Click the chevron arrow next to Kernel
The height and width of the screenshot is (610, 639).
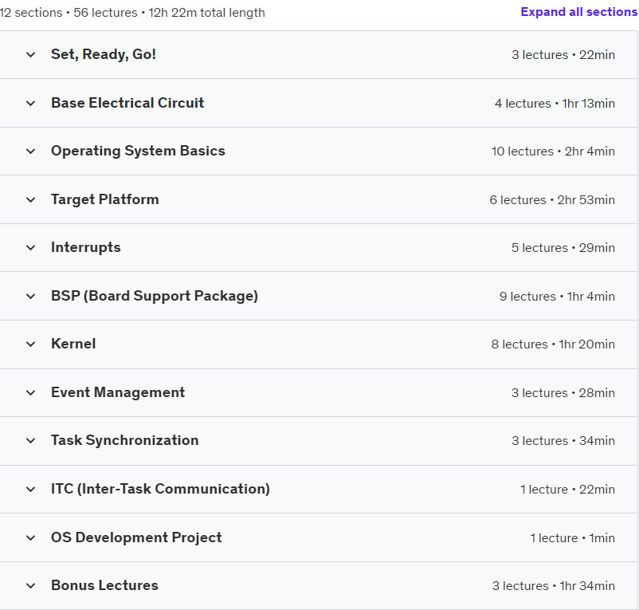coord(30,344)
